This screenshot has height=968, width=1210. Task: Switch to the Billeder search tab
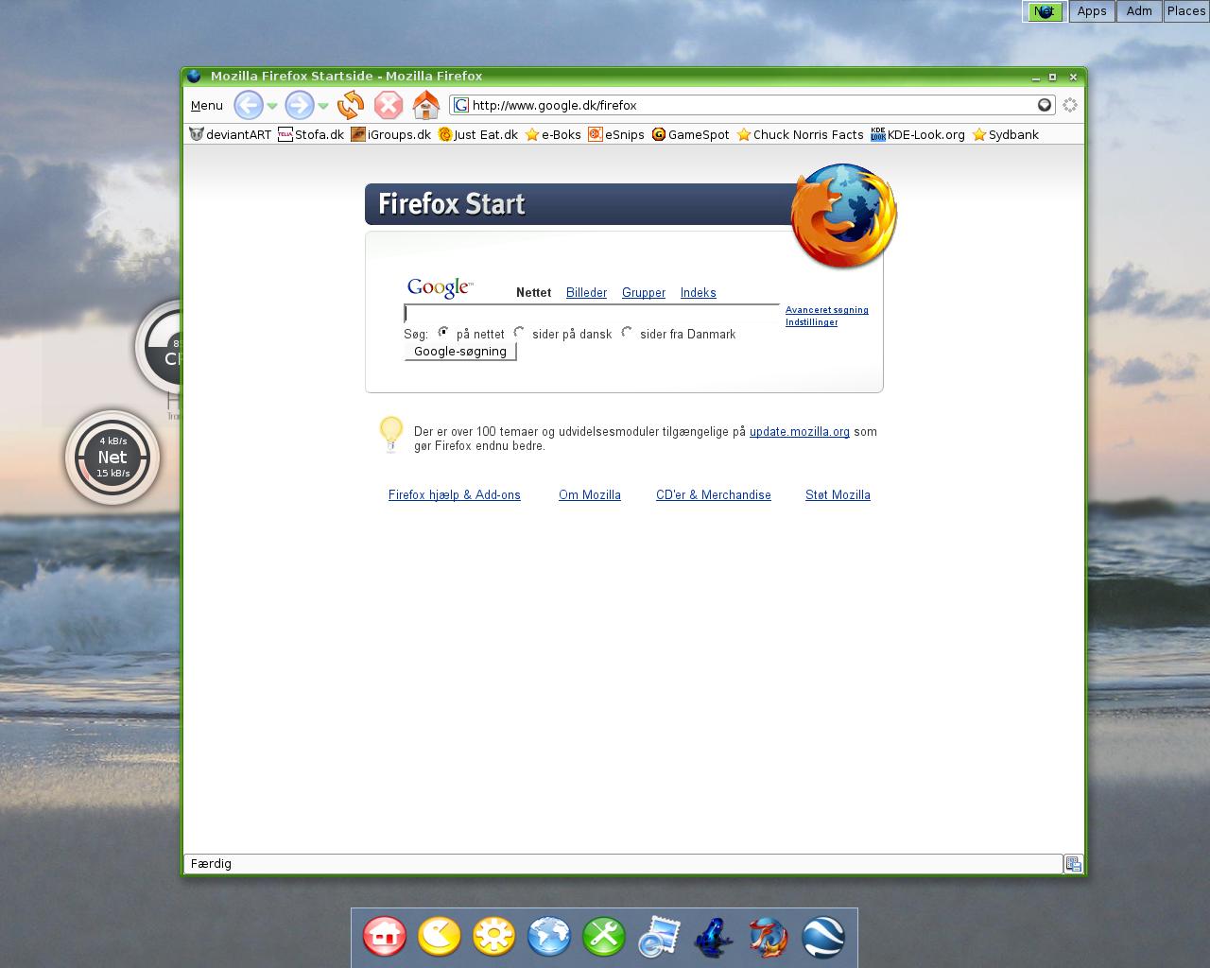[x=586, y=292]
